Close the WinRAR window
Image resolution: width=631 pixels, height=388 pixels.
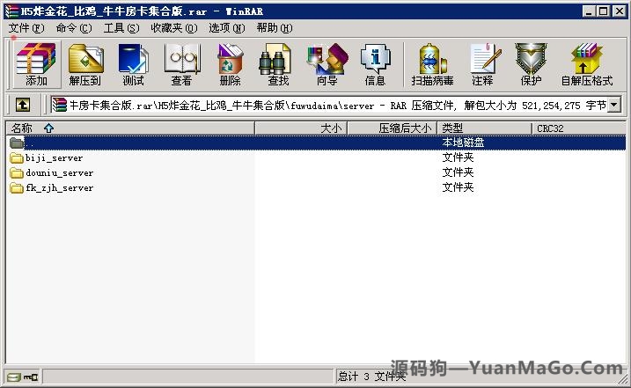pos(619,11)
